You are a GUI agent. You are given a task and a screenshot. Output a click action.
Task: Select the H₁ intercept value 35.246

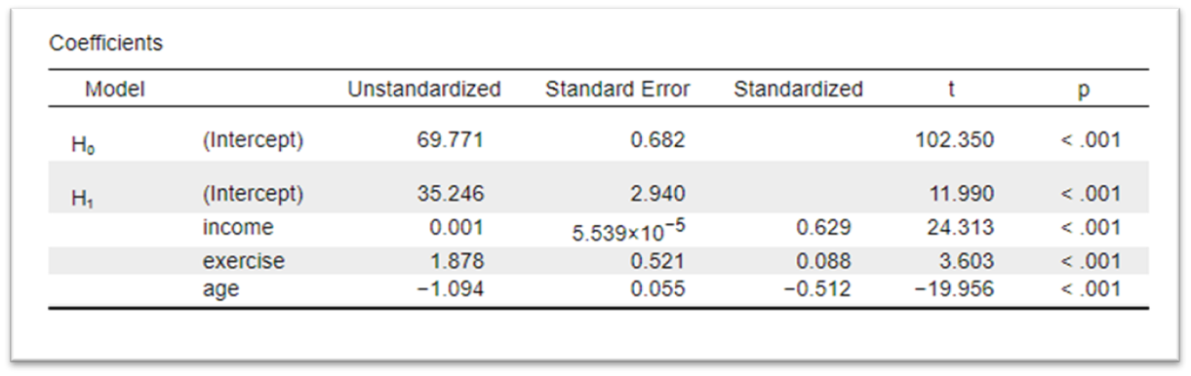click(451, 194)
